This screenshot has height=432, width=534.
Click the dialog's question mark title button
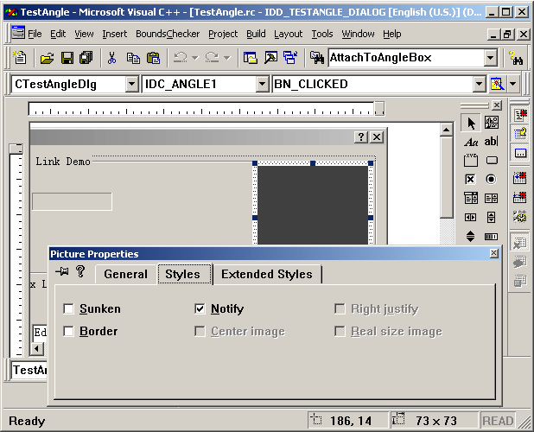[361, 137]
